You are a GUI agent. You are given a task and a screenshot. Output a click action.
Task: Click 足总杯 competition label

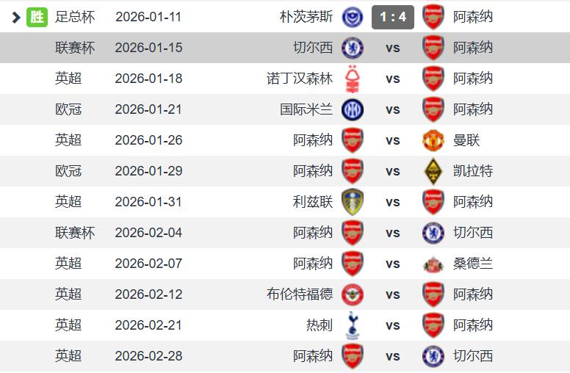coord(75,17)
